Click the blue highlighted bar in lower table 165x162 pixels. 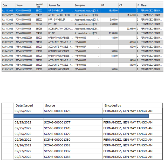tap(81, 116)
